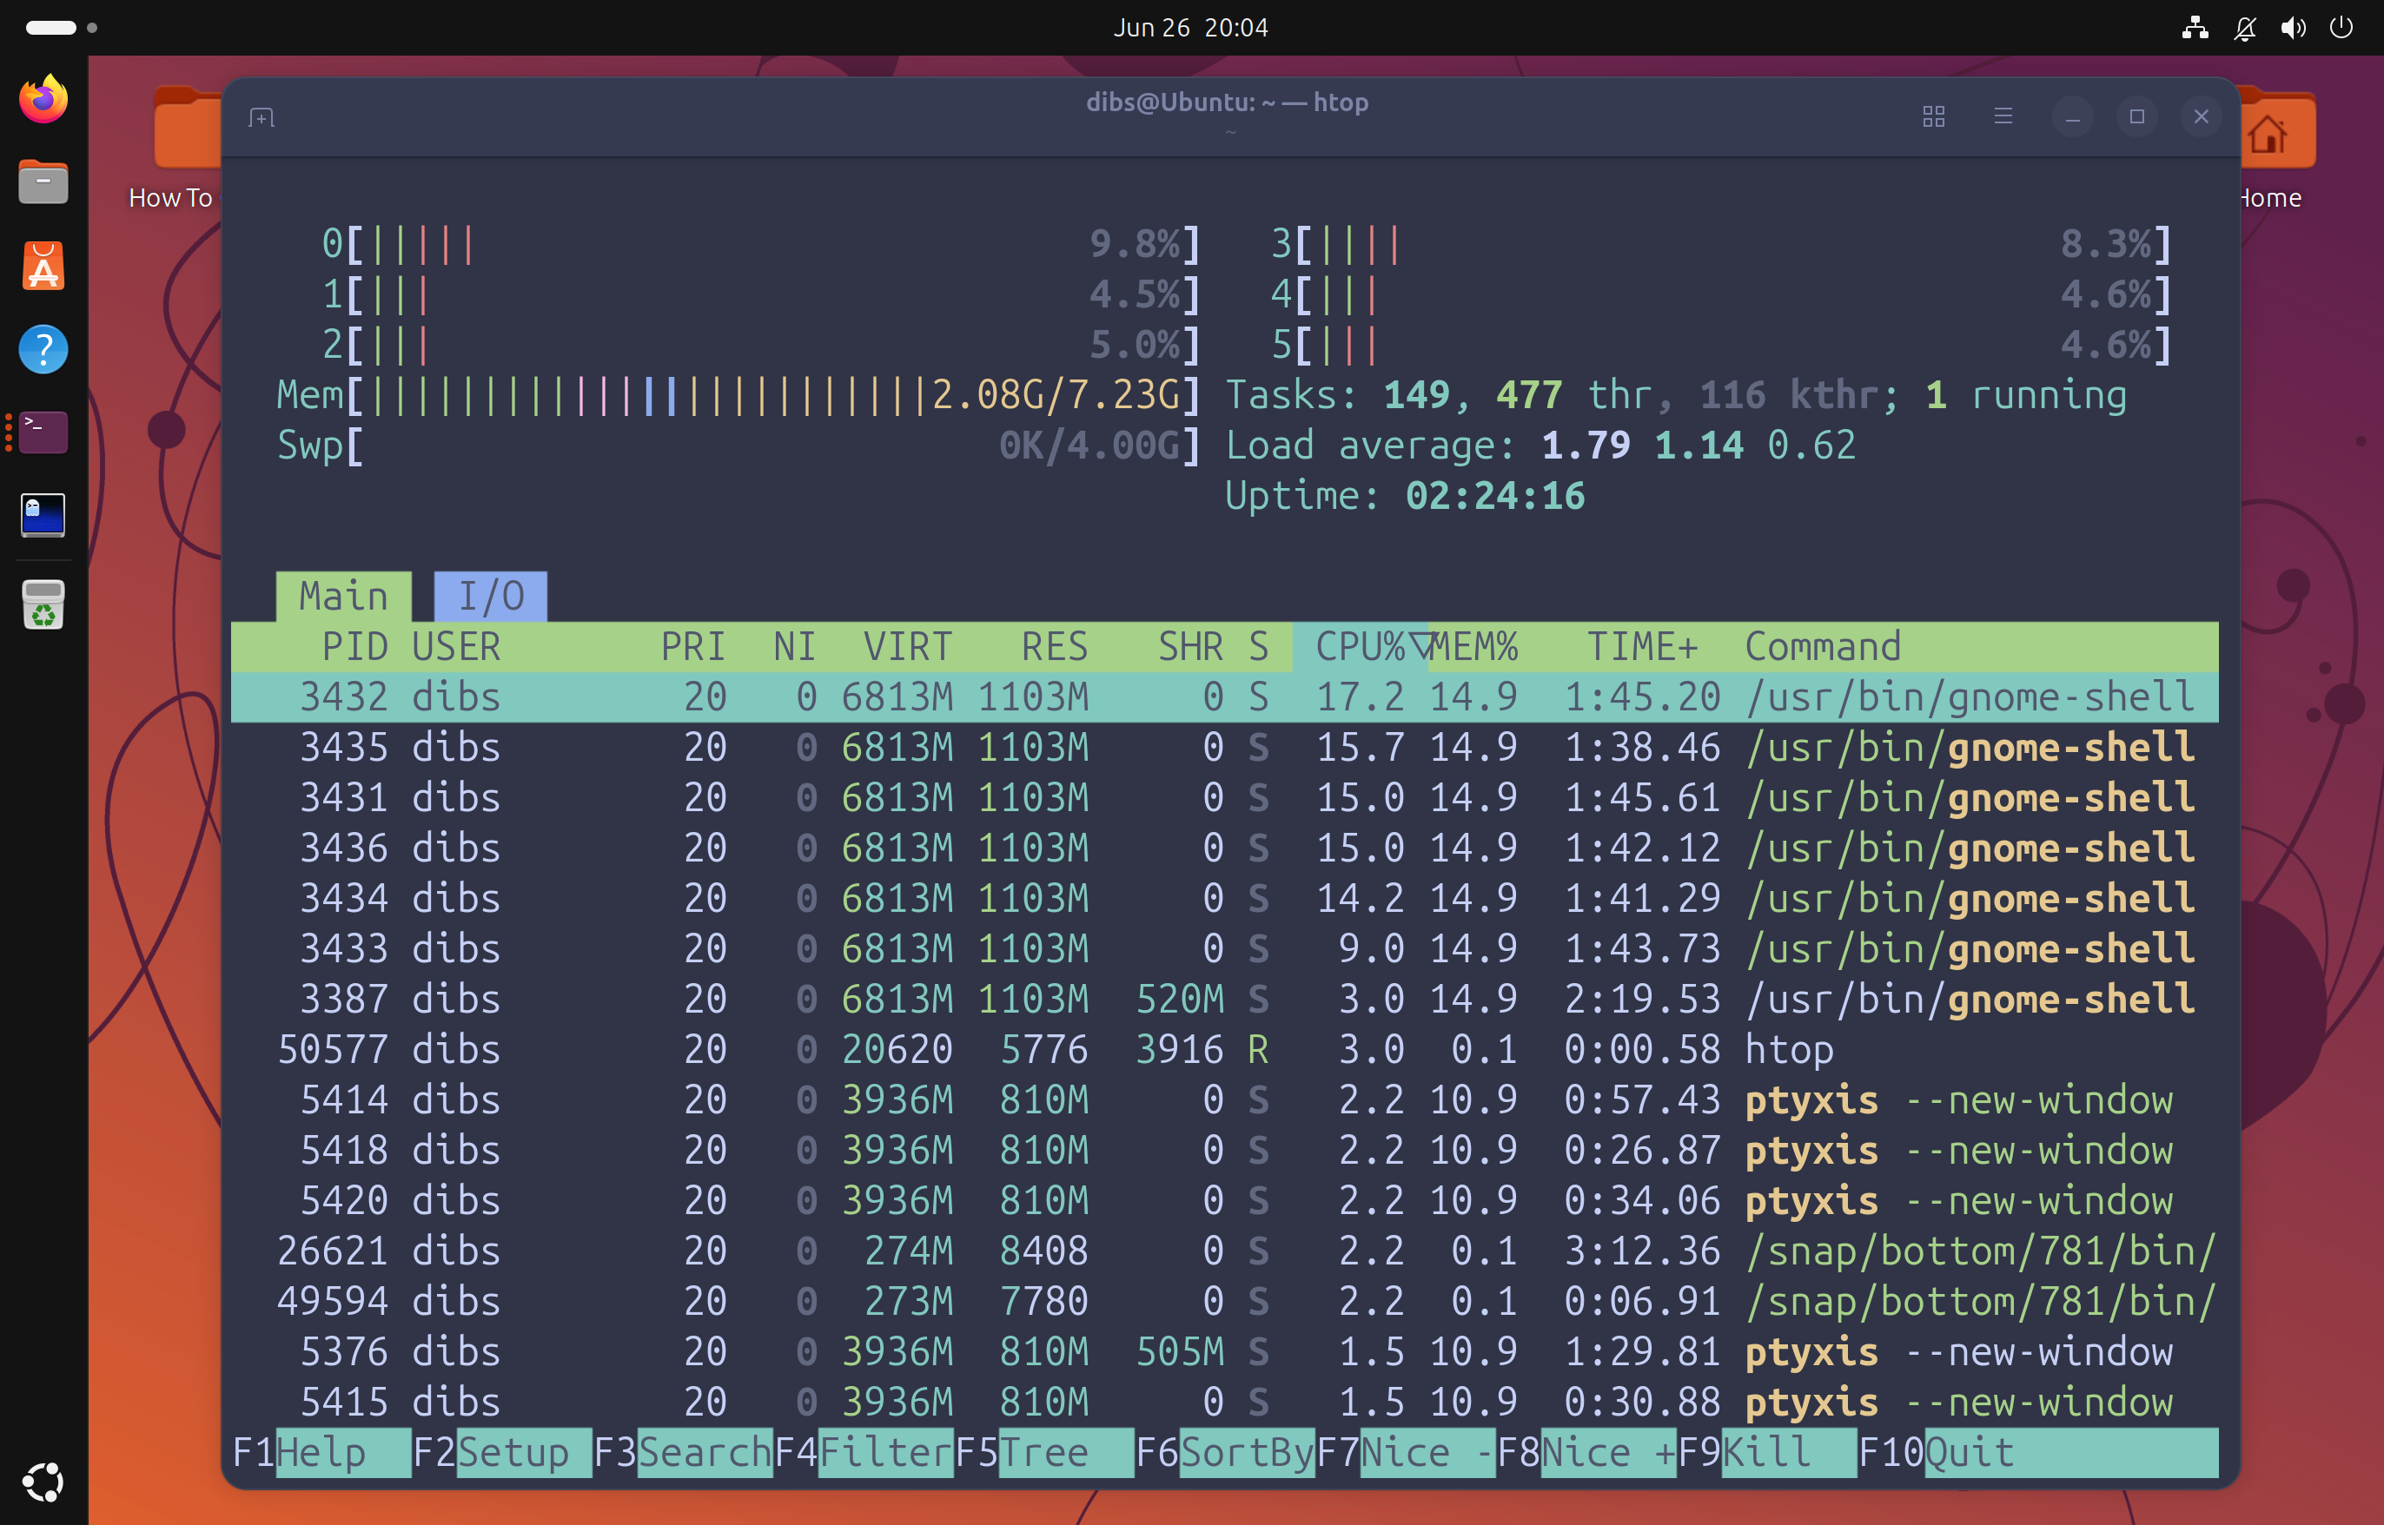Select the htop process row PID 50577
Image resolution: width=2384 pixels, height=1525 pixels.
coord(1224,1050)
